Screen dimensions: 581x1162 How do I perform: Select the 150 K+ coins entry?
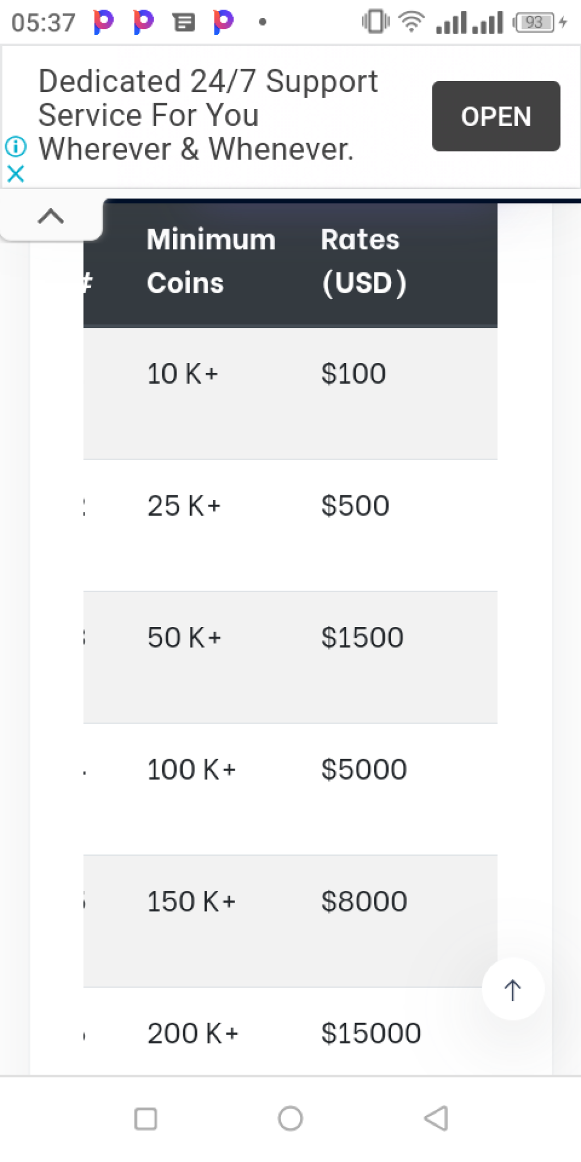(191, 901)
